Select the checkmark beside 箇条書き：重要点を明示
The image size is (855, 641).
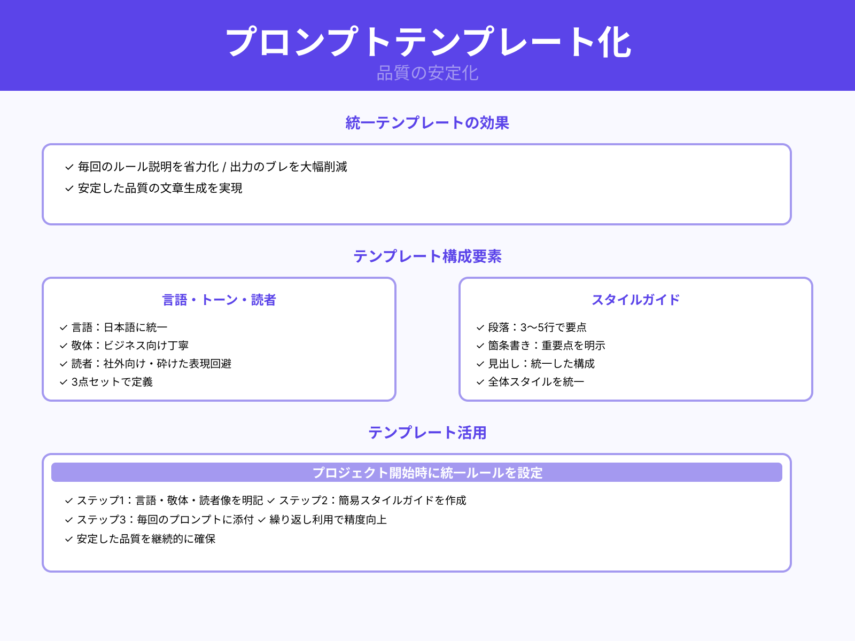(x=479, y=346)
